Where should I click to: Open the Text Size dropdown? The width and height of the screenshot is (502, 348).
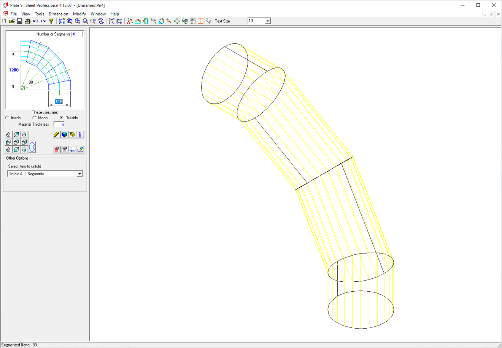[267, 21]
